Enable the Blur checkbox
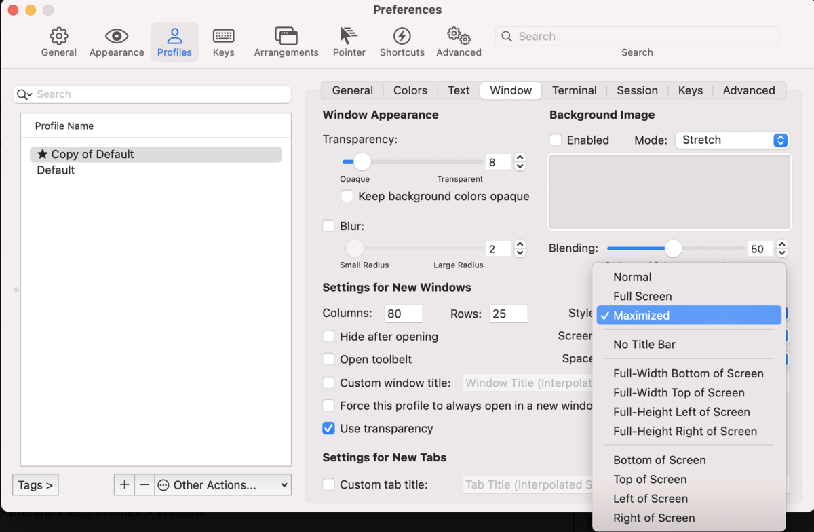This screenshot has width=814, height=532. (x=328, y=226)
